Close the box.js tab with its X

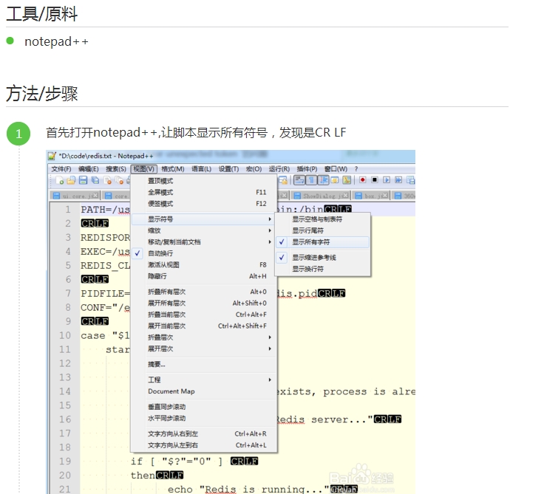385,196
